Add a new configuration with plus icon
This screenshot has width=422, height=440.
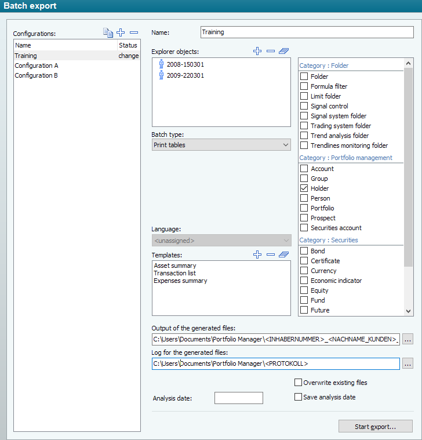121,33
